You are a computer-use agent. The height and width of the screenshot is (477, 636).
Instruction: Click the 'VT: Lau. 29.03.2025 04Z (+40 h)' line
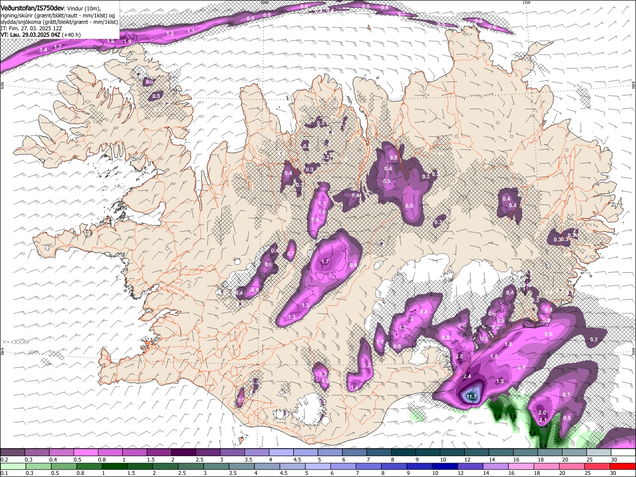tap(41, 35)
